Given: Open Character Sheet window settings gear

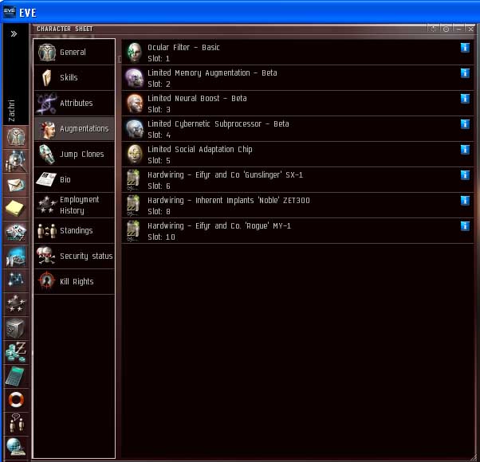Looking at the screenshot, I should [434, 29].
